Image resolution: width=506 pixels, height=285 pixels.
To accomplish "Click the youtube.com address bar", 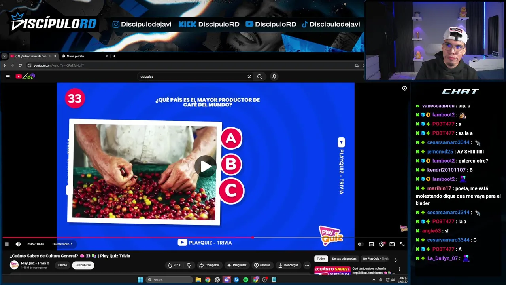I will point(190,65).
